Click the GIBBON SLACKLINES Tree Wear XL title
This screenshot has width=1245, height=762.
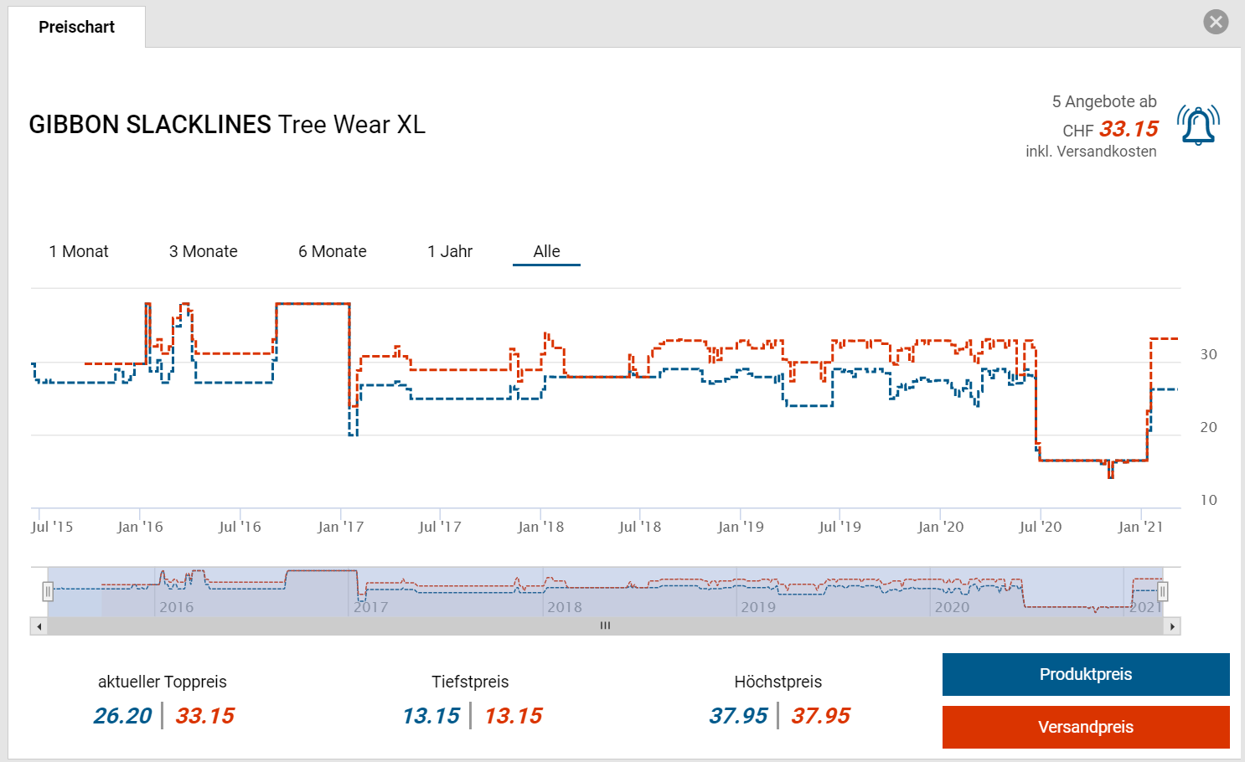point(227,125)
